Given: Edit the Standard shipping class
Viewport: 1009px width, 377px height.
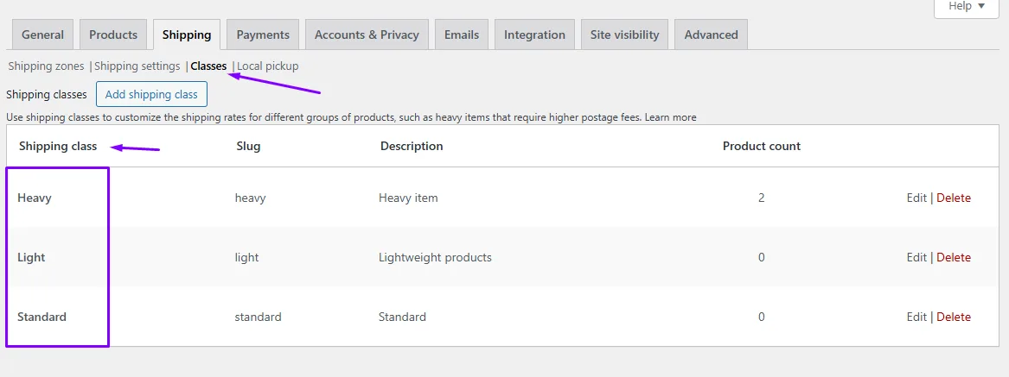Looking at the screenshot, I should 916,317.
